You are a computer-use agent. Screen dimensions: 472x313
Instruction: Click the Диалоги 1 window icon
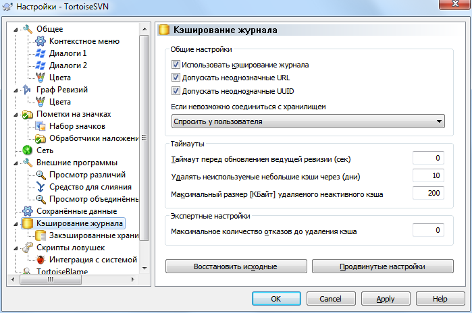tap(41, 53)
